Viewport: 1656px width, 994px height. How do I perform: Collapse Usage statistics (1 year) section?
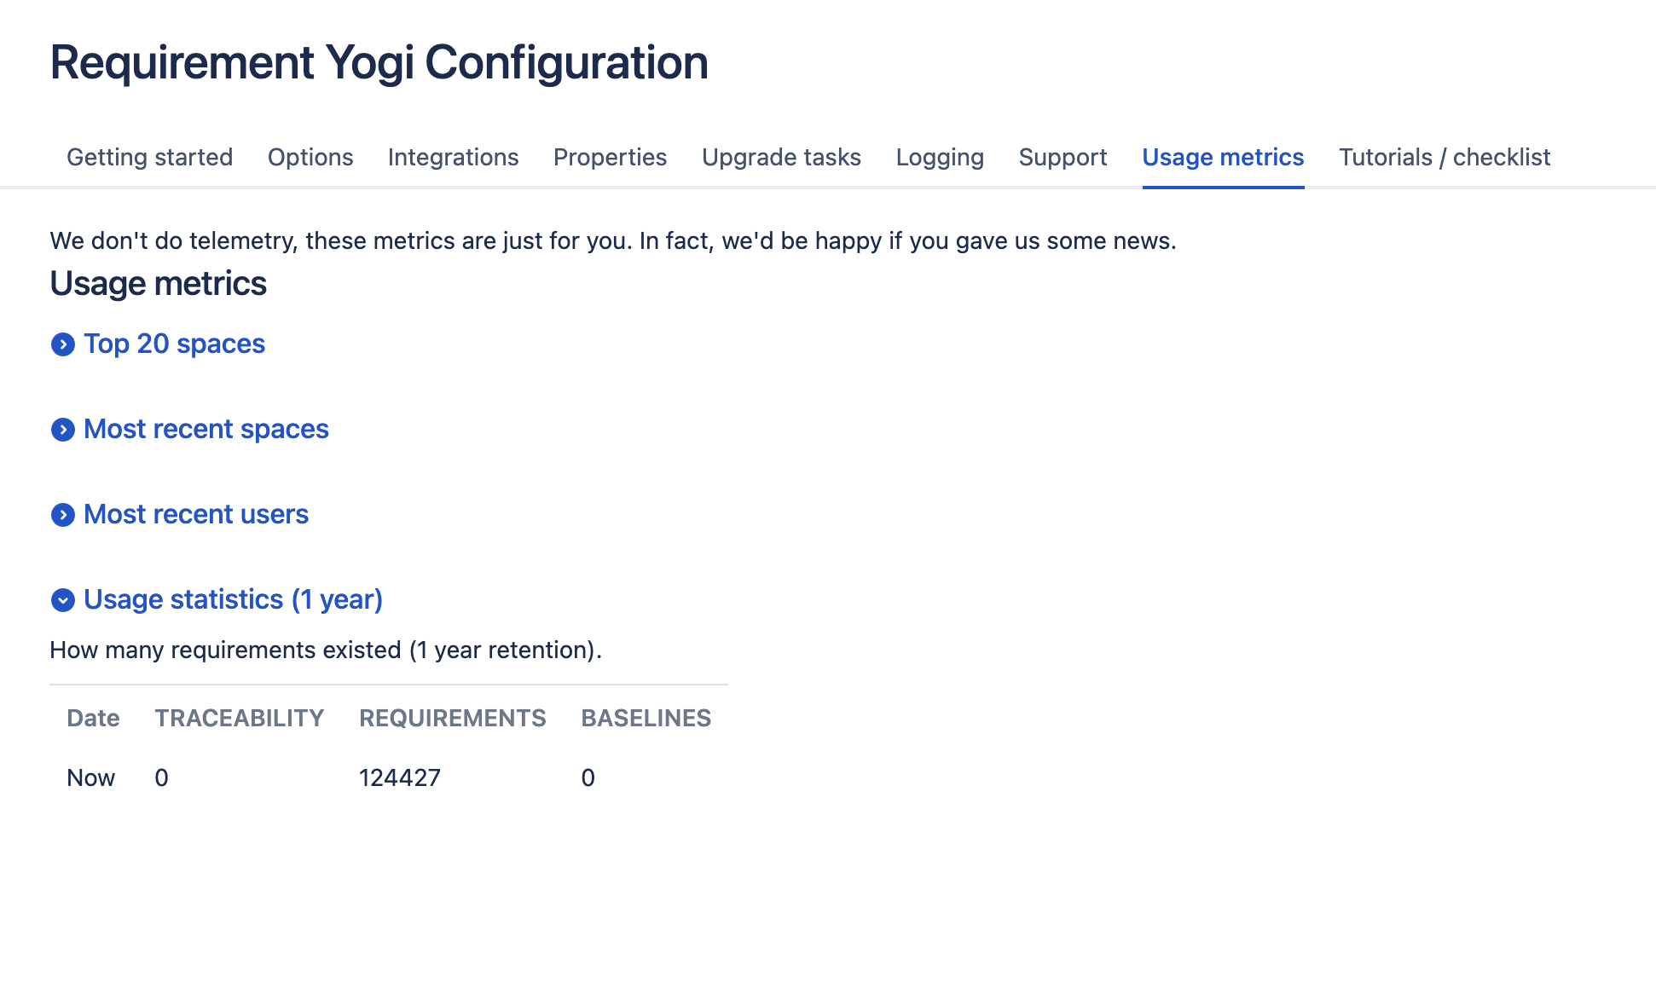pyautogui.click(x=233, y=599)
